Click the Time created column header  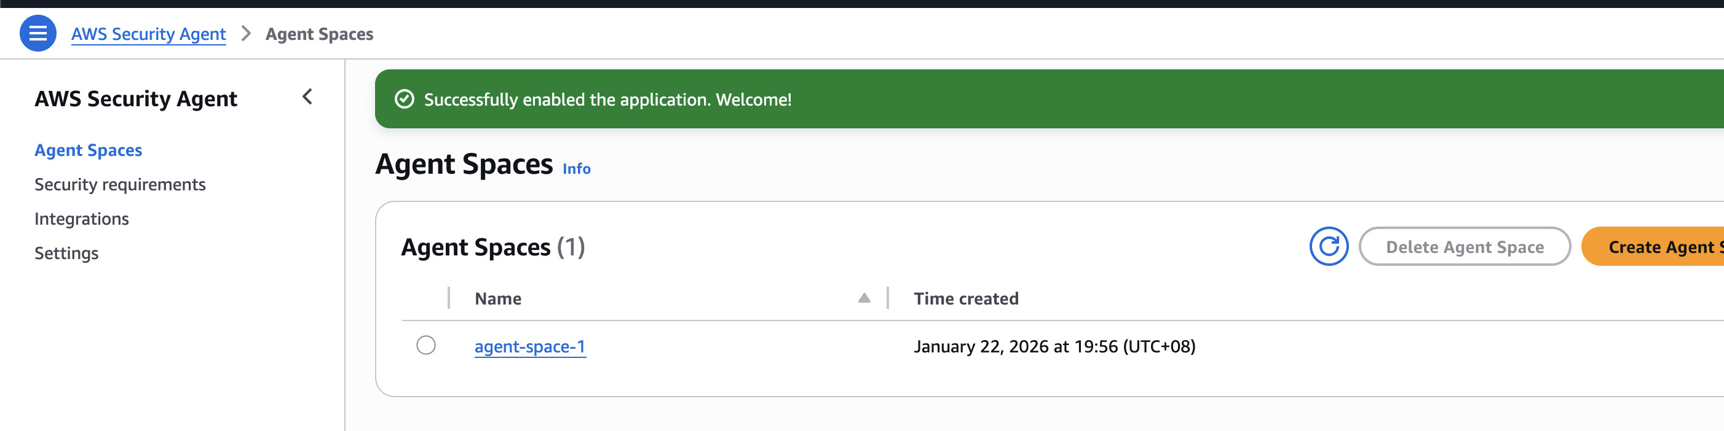(966, 299)
